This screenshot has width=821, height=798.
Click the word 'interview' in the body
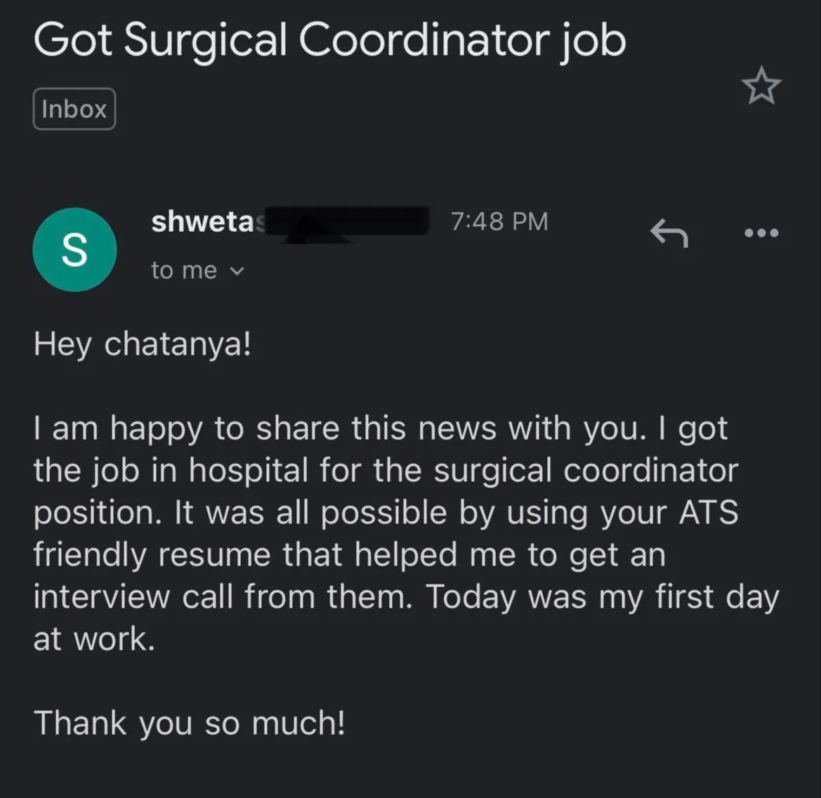coord(102,597)
